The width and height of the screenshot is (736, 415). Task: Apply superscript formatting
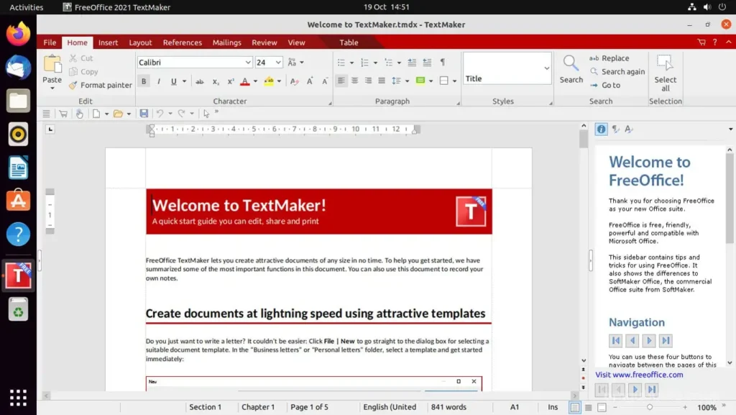pyautogui.click(x=231, y=81)
